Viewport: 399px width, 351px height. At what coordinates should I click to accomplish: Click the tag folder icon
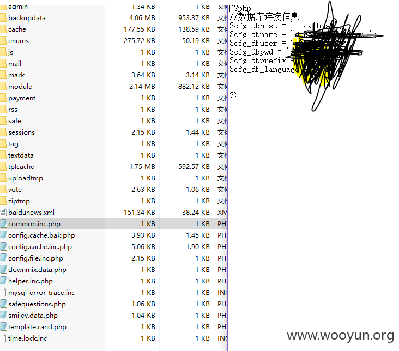coord(3,144)
